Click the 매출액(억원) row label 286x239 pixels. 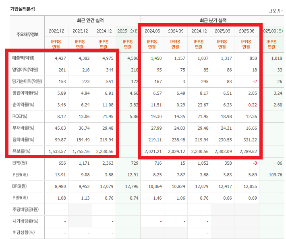pyautogui.click(x=23, y=58)
